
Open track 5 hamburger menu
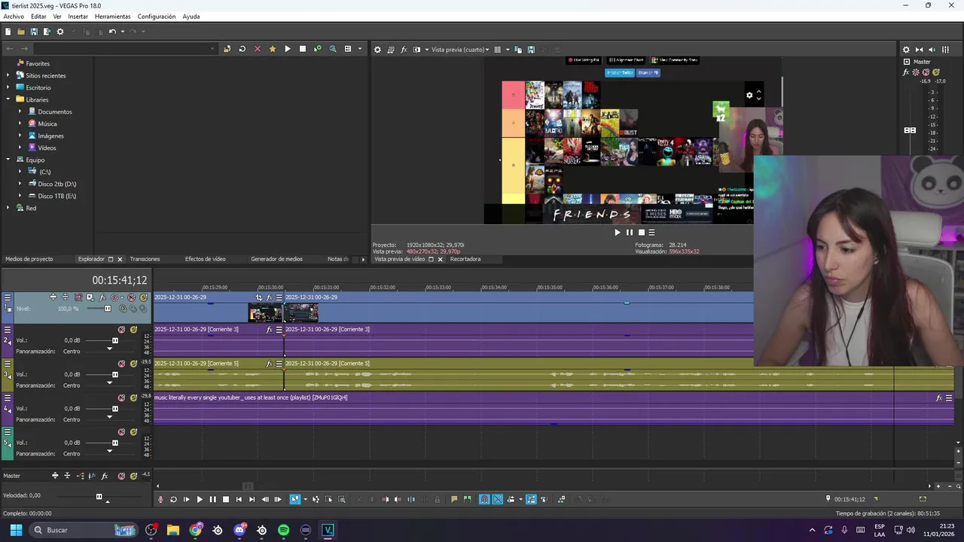[8, 432]
